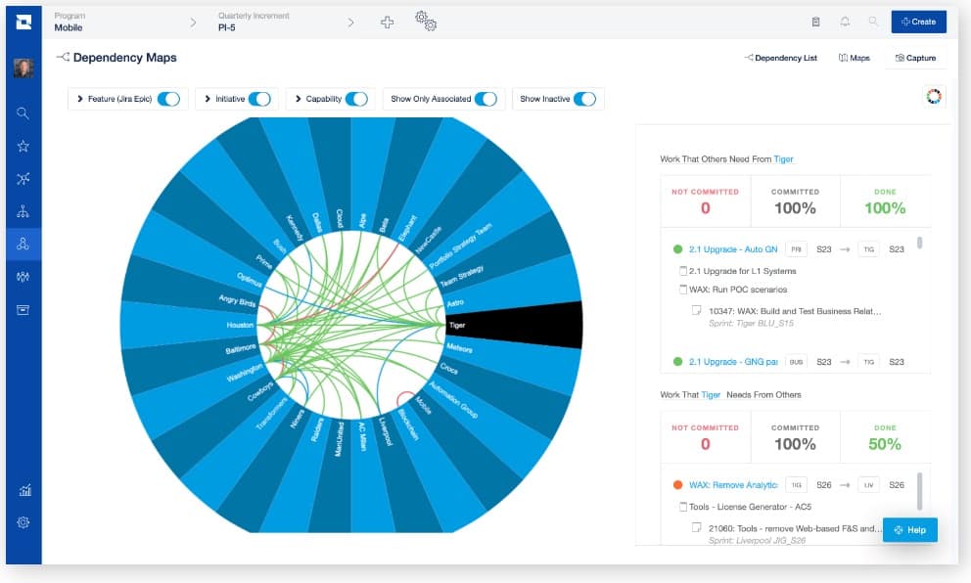Click the Create button
Viewport: 971px width, 583px height.
pyautogui.click(x=917, y=21)
